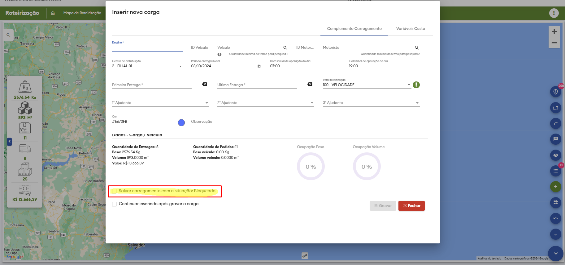The height and width of the screenshot is (265, 565).
Task: Switch to Variáveis Custo tab
Action: 411,29
